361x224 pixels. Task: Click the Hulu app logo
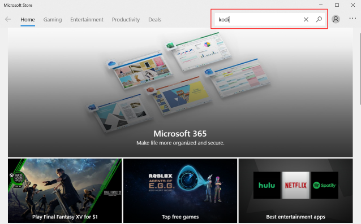(267, 185)
